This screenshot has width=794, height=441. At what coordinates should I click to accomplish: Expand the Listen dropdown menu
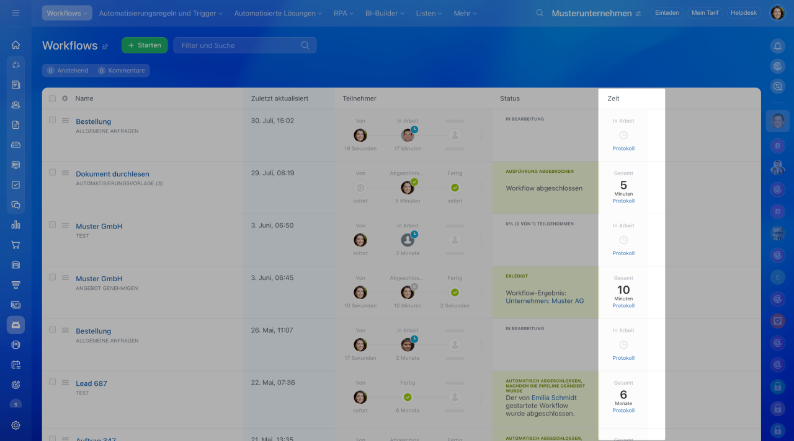click(x=429, y=13)
